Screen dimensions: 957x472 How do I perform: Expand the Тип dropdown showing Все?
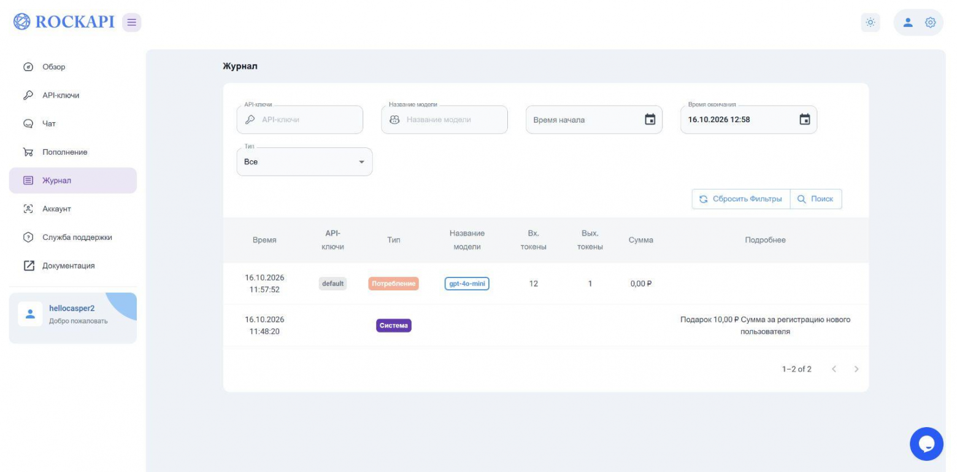point(304,162)
